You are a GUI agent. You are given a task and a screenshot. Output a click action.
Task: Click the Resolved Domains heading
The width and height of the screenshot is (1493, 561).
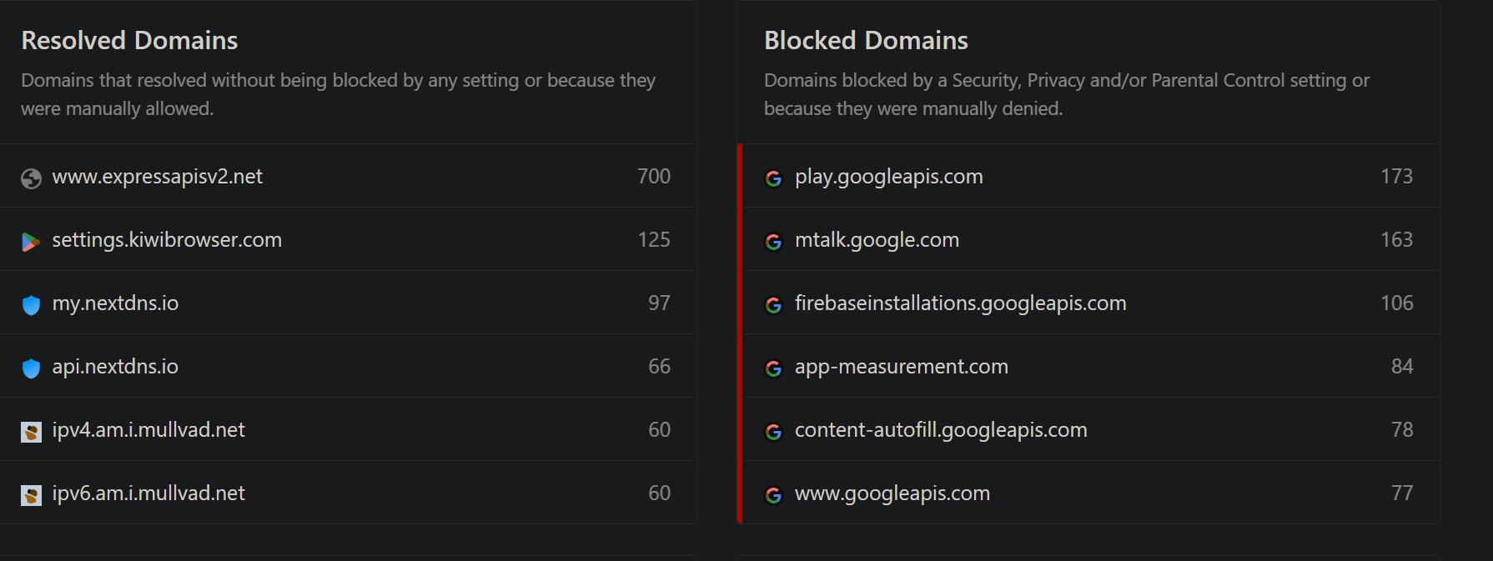click(x=129, y=40)
